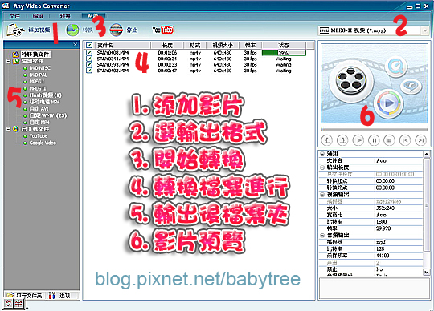Uncheck the SANY0408.MP4 checkbox
434x311 pixels.
89,52
